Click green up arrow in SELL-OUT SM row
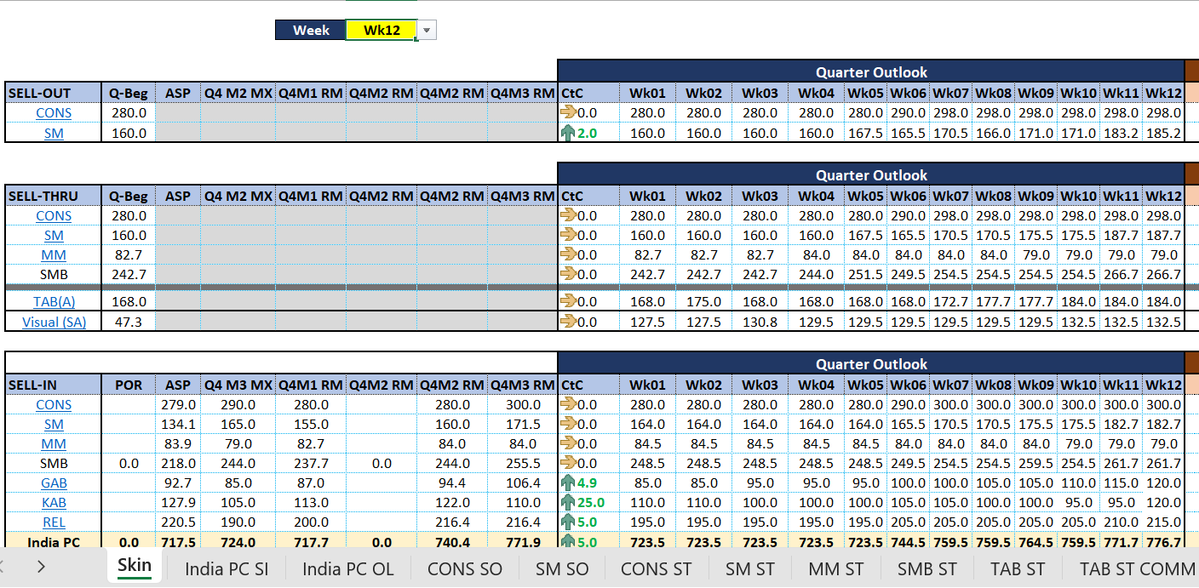Screen dimensions: 1199x588 [x=568, y=133]
